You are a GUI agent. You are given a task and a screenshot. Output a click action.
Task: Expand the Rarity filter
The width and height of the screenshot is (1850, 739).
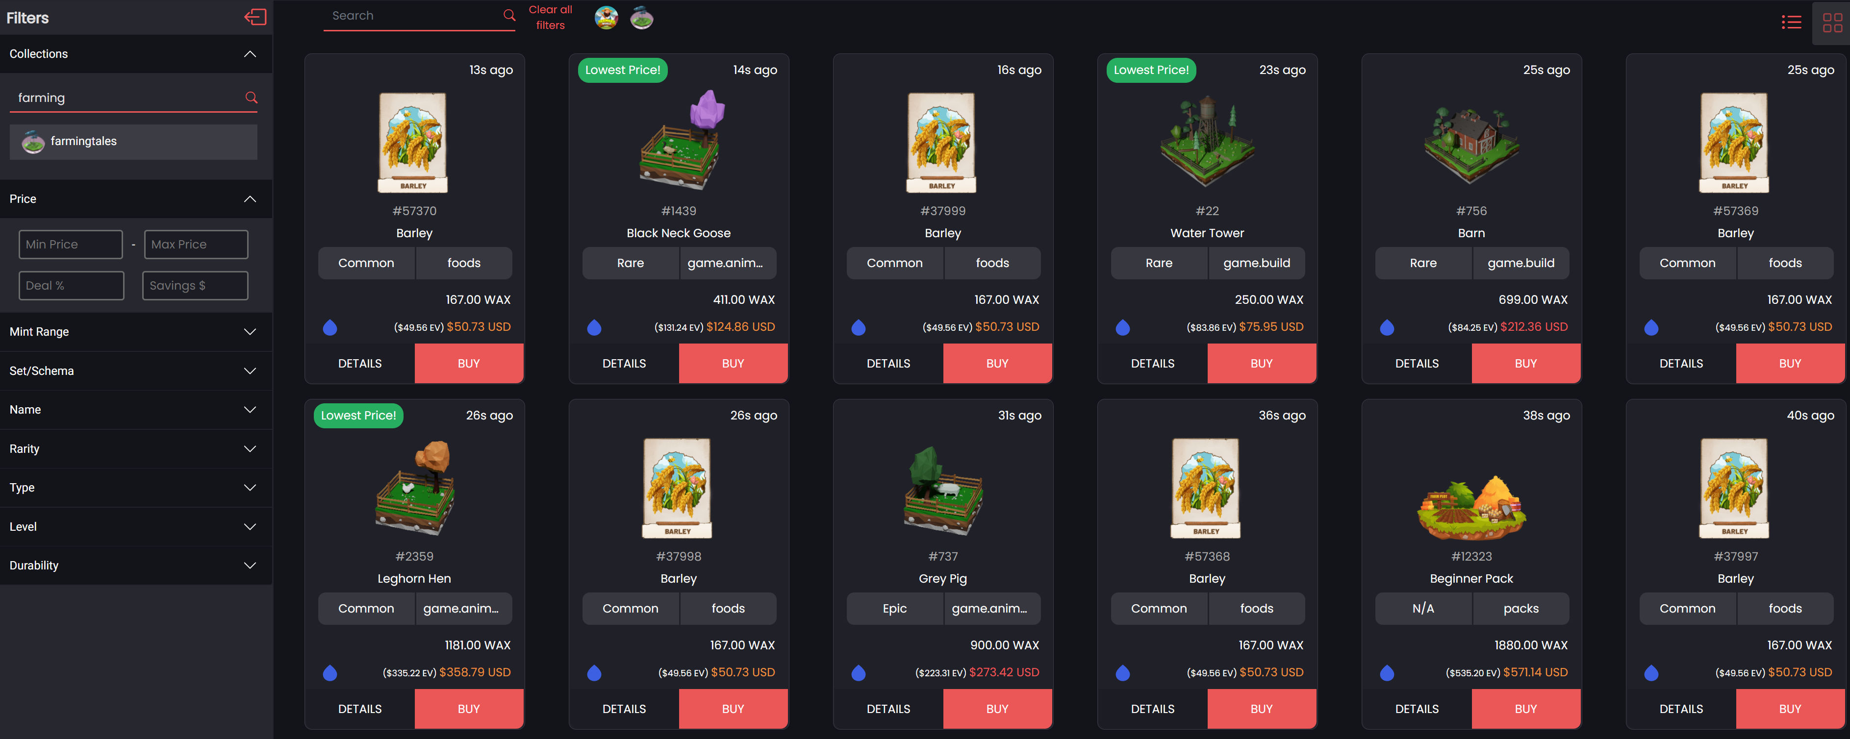pyautogui.click(x=136, y=448)
